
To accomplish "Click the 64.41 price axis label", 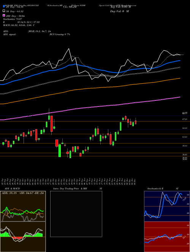I will (x=185, y=128).
